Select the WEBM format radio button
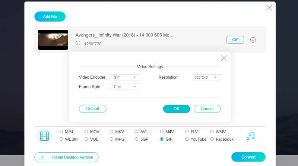298x166 pixels. click(61, 139)
